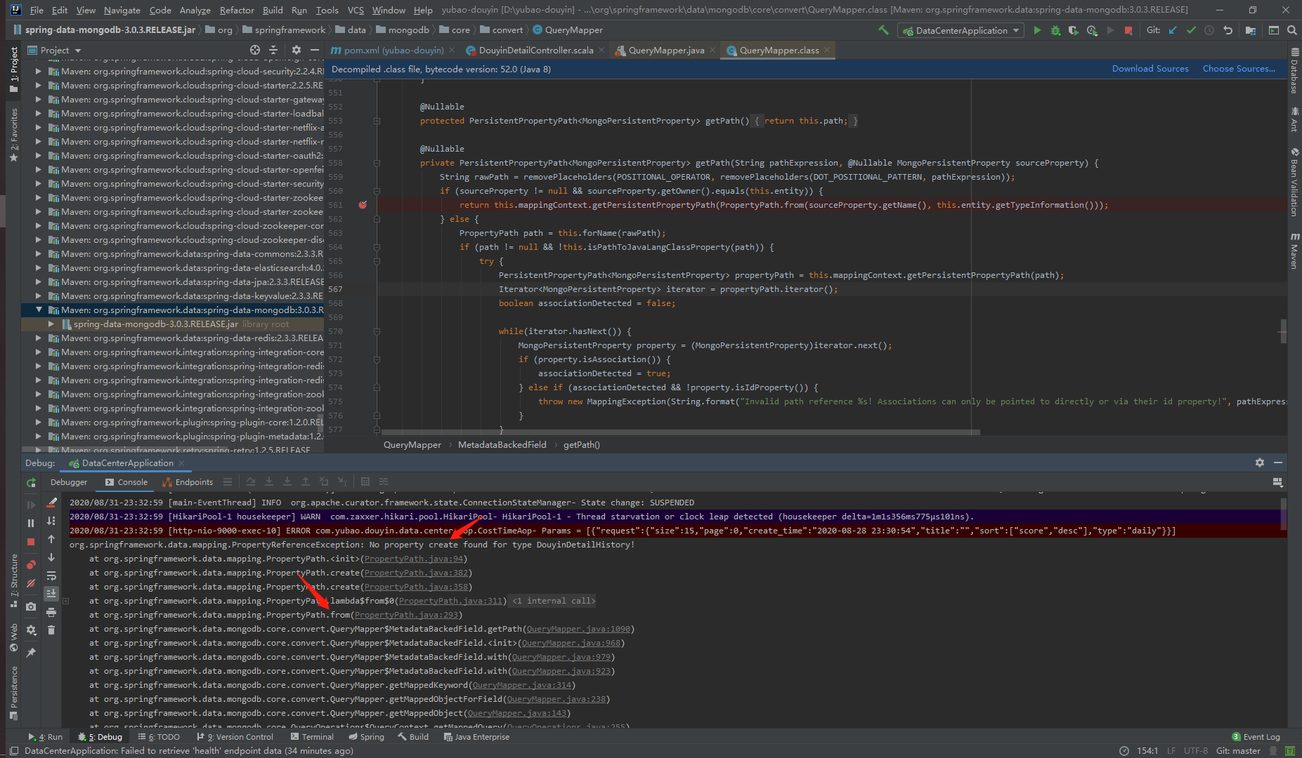Image resolution: width=1302 pixels, height=758 pixels.
Task: Click the console vertical scrollbar
Action: (x=1284, y=514)
